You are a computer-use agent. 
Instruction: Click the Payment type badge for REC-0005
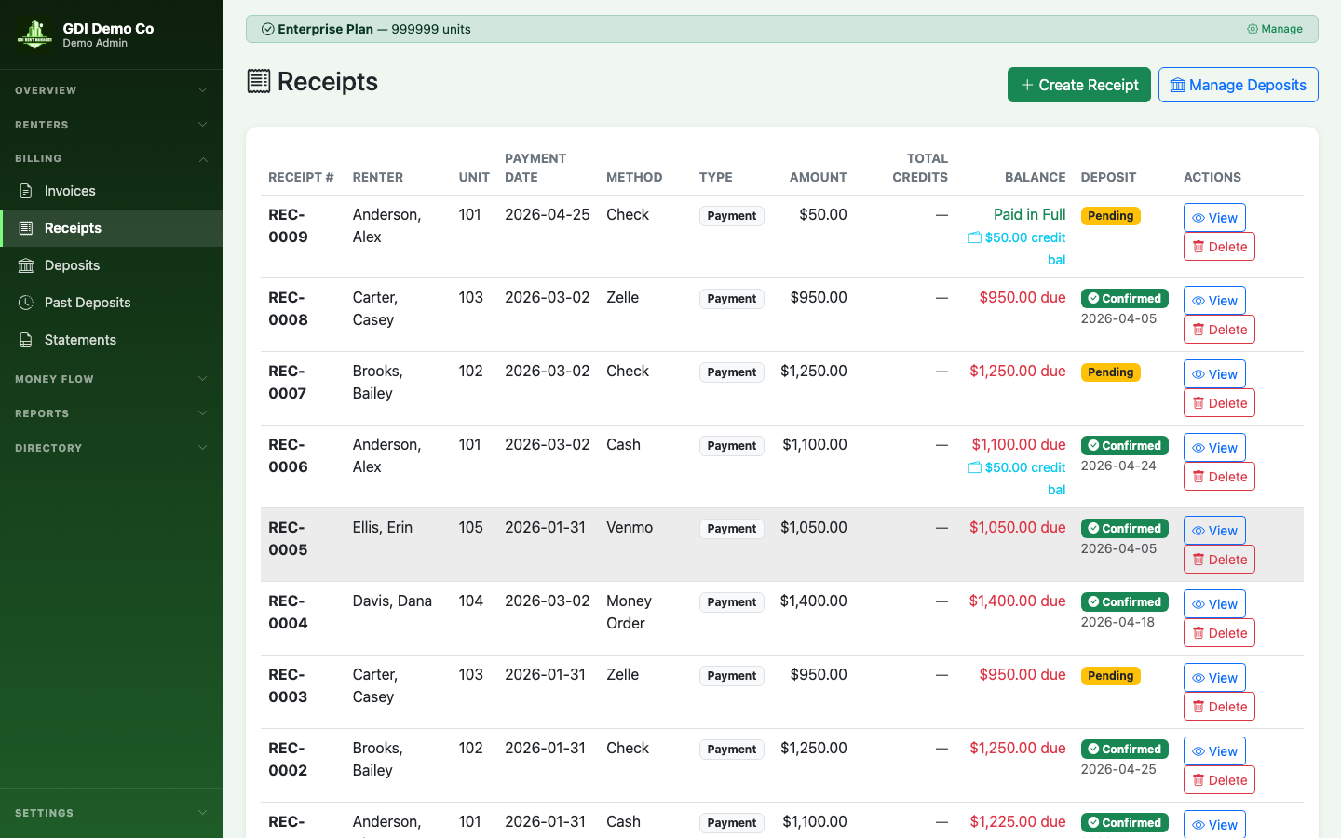(731, 529)
